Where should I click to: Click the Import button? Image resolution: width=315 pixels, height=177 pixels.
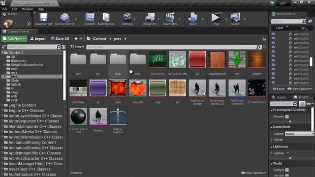[38, 39]
